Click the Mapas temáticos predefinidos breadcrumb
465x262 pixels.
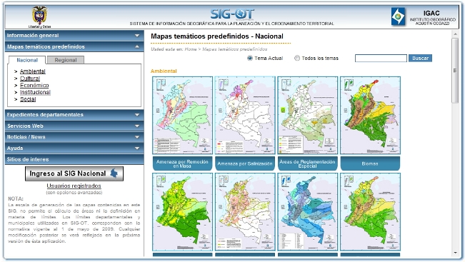pyautogui.click(x=234, y=49)
